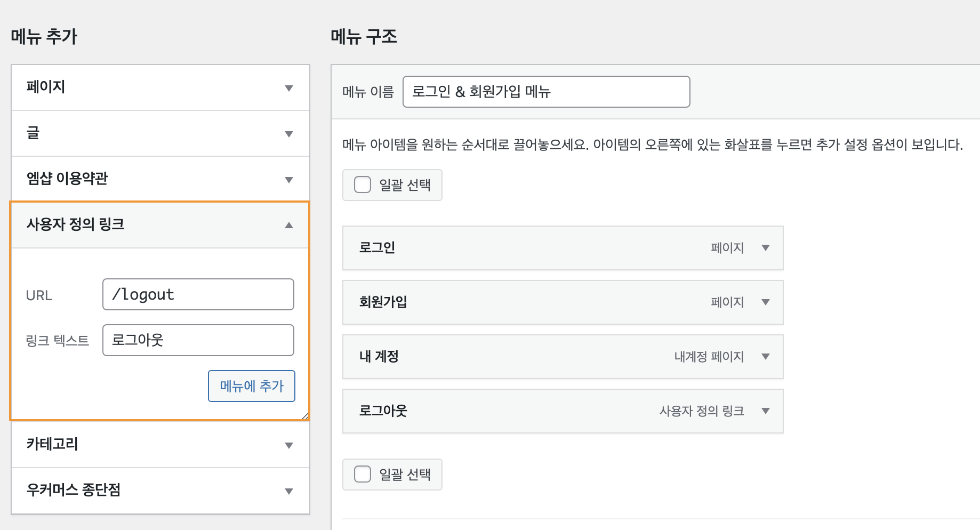This screenshot has width=980, height=530.
Task: Expand the 글 section arrow
Action: click(288, 134)
